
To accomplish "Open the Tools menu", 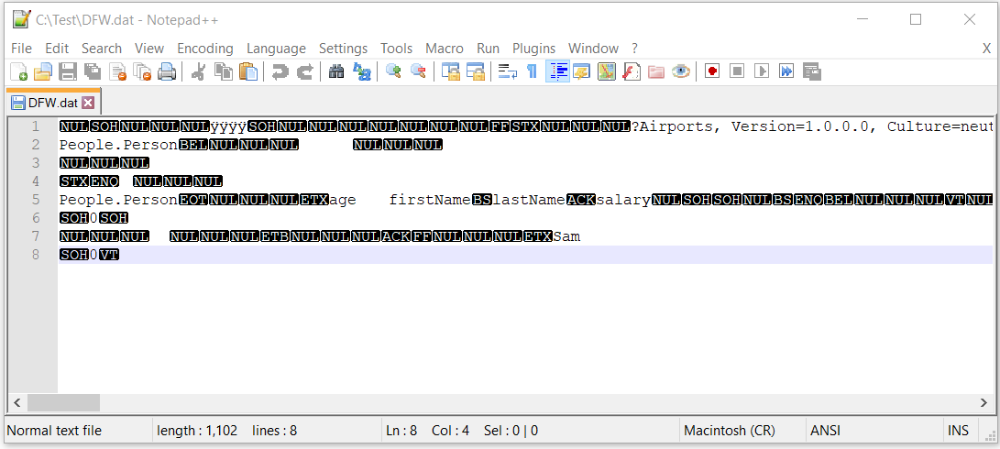I will click(397, 49).
